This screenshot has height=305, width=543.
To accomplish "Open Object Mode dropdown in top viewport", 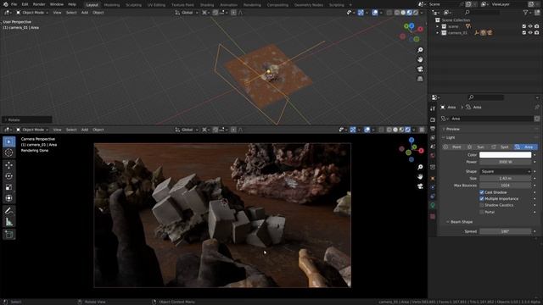I will point(32,13).
